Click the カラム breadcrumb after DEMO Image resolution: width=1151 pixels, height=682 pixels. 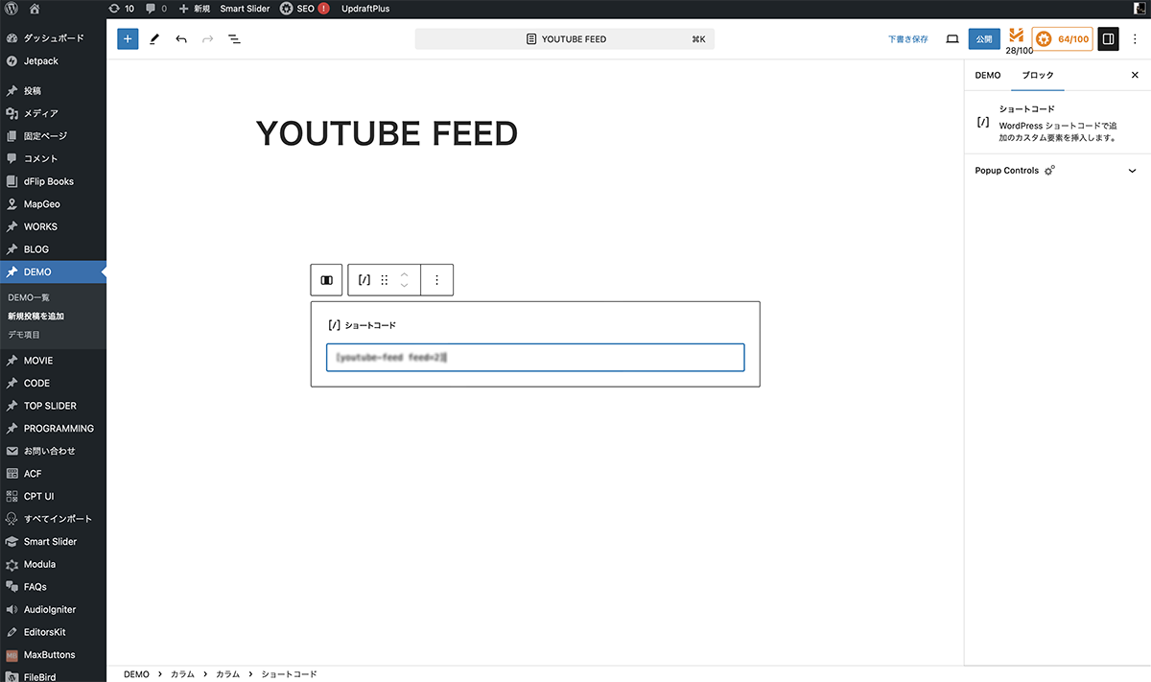pos(182,674)
